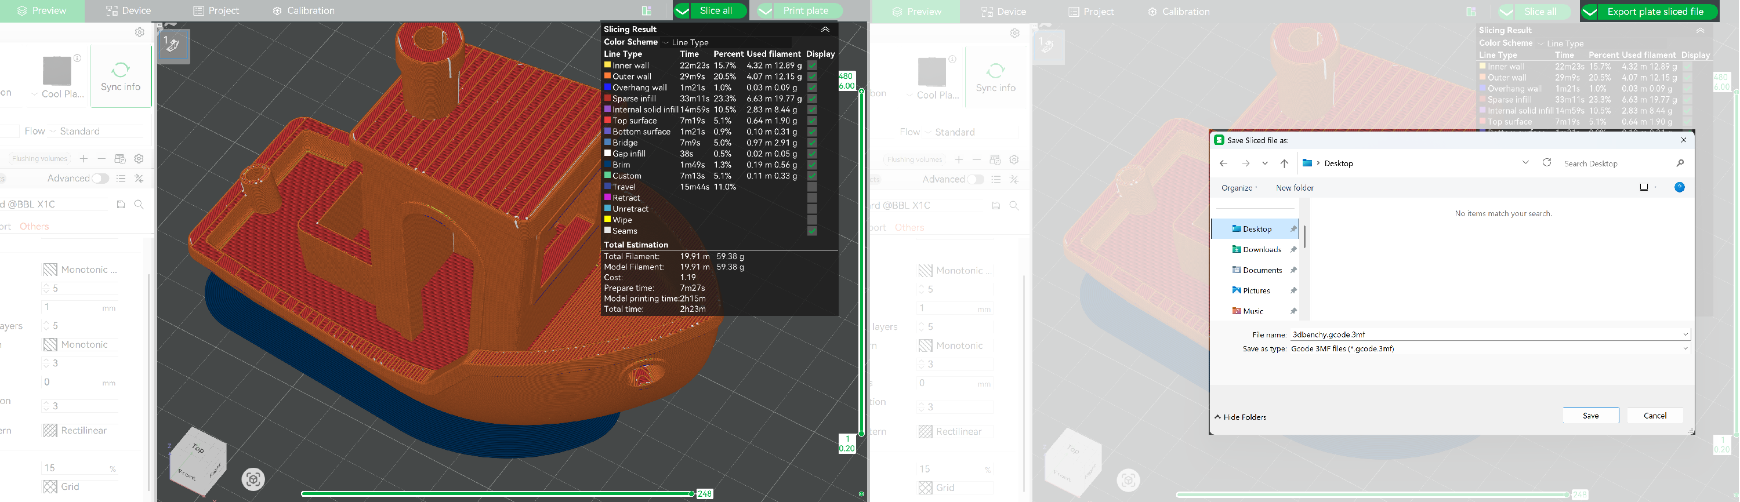The height and width of the screenshot is (502, 1740).
Task: Open Rectilinear pattern dropdown in undimmed window
Action: pos(81,431)
